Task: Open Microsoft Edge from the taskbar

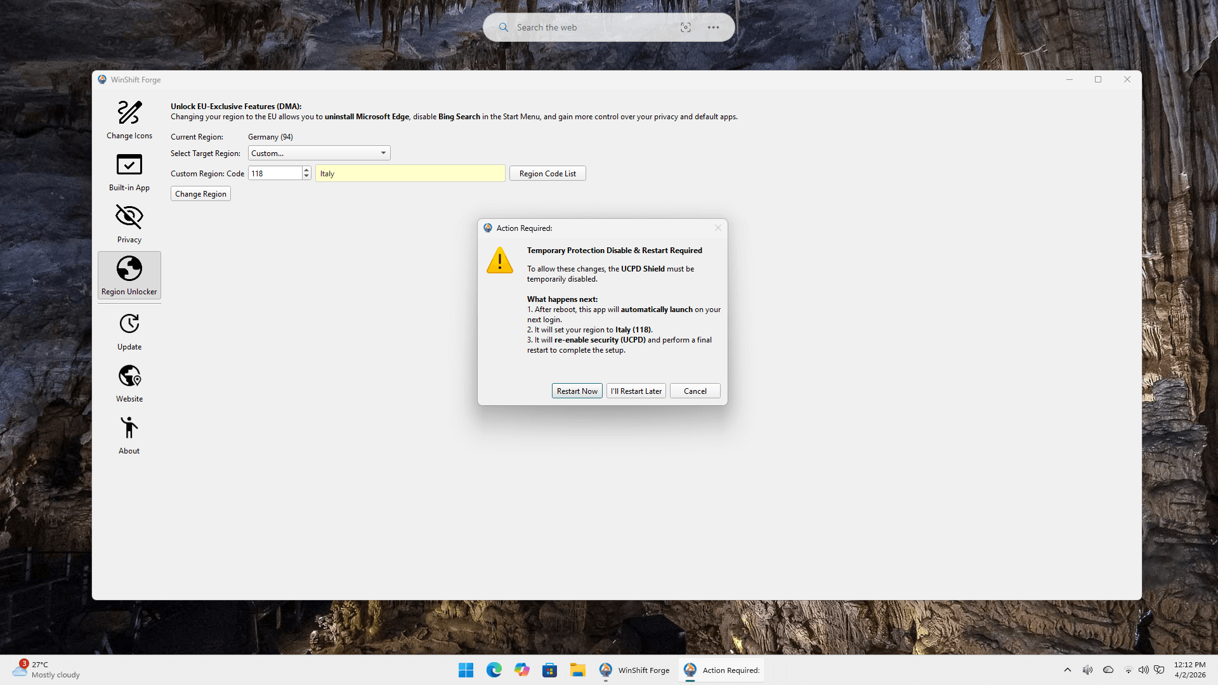Action: [x=494, y=670]
